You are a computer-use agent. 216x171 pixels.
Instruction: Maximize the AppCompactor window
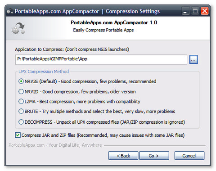click(195, 11)
